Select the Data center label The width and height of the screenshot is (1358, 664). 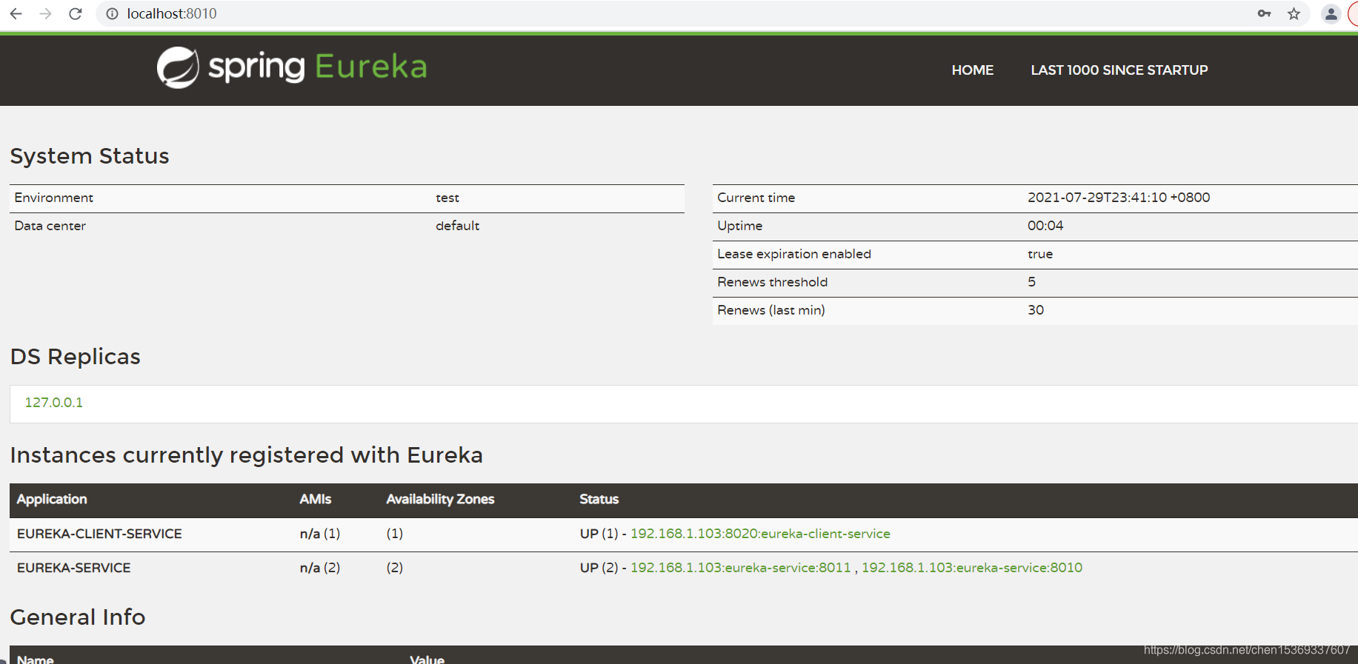(50, 226)
